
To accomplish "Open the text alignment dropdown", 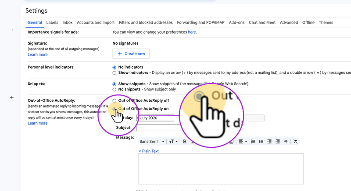I will click(x=243, y=142).
